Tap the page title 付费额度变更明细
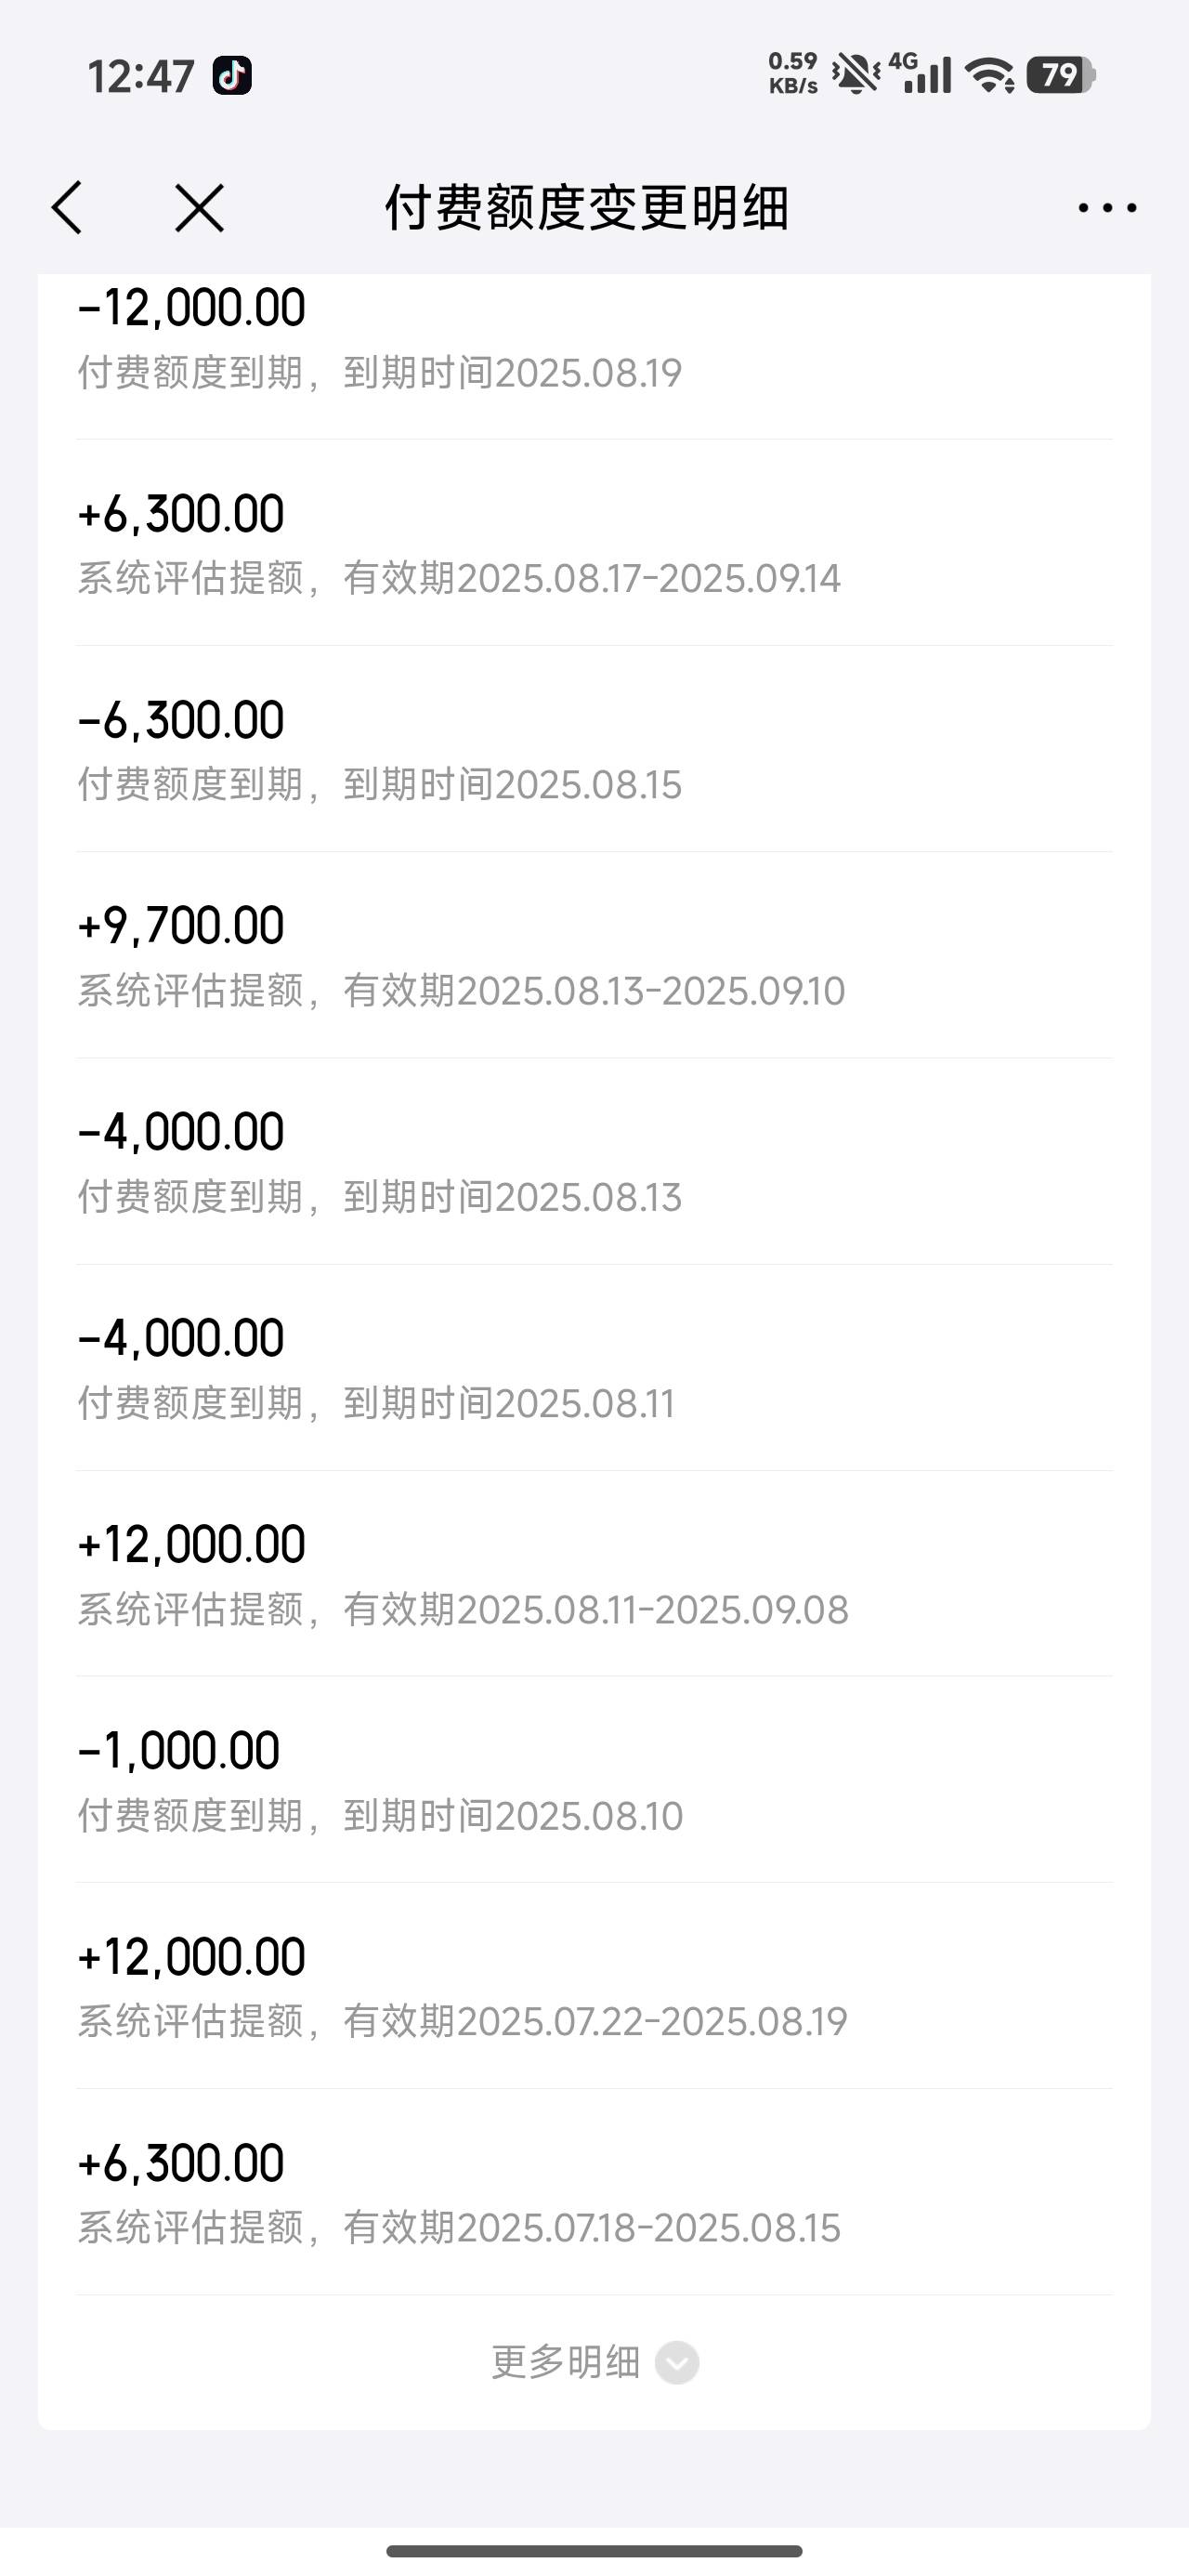1189x2576 pixels. [587, 208]
